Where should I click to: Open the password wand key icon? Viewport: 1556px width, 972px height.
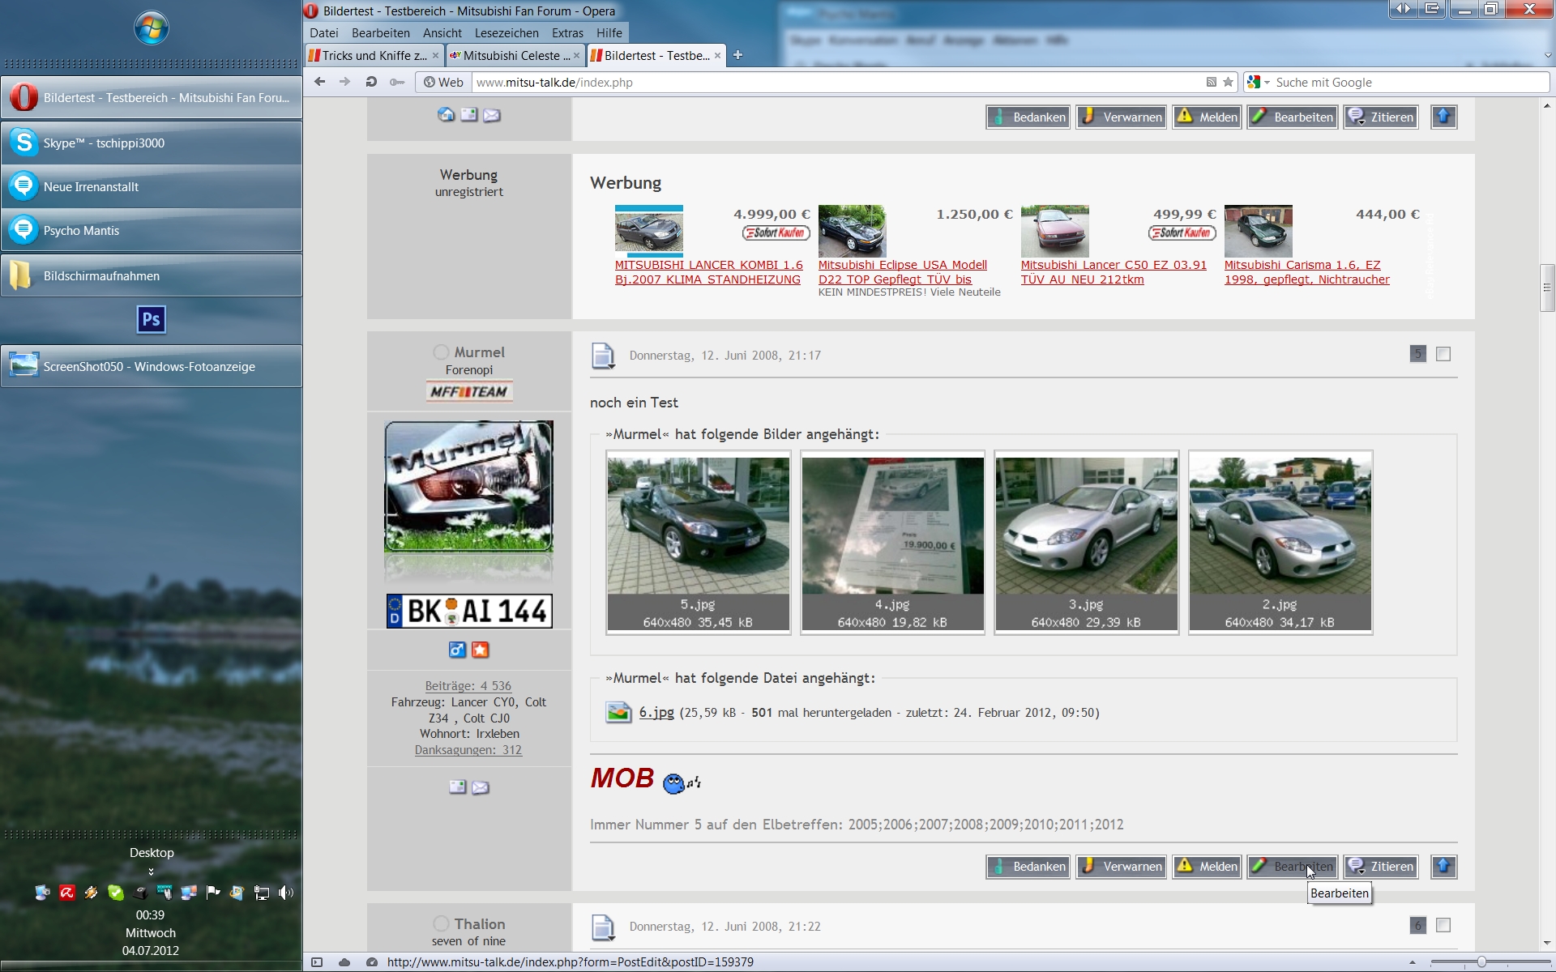(396, 82)
